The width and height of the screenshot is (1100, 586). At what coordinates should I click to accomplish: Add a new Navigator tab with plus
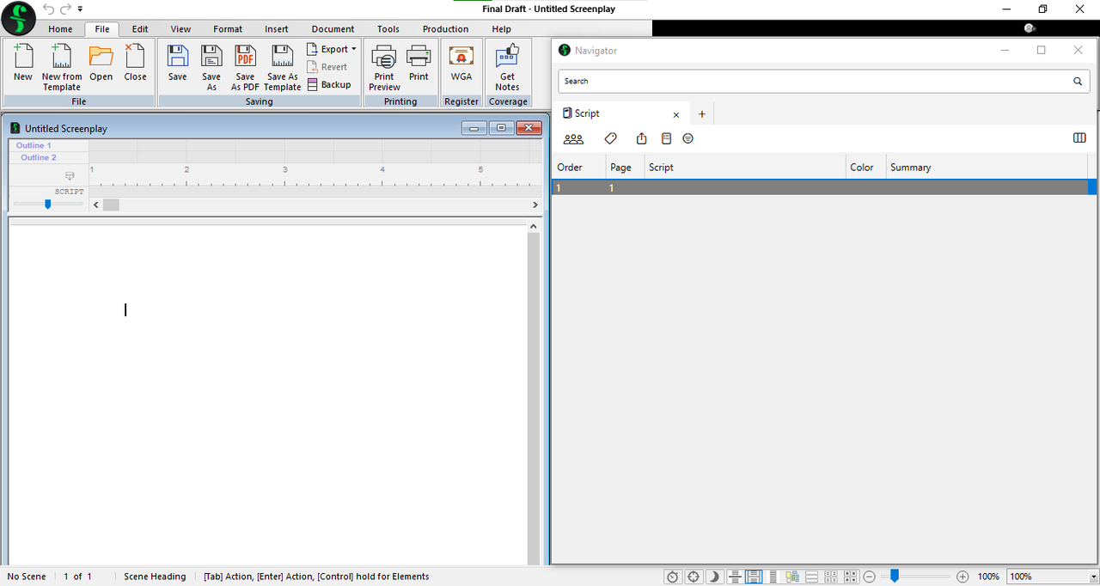pyautogui.click(x=701, y=114)
